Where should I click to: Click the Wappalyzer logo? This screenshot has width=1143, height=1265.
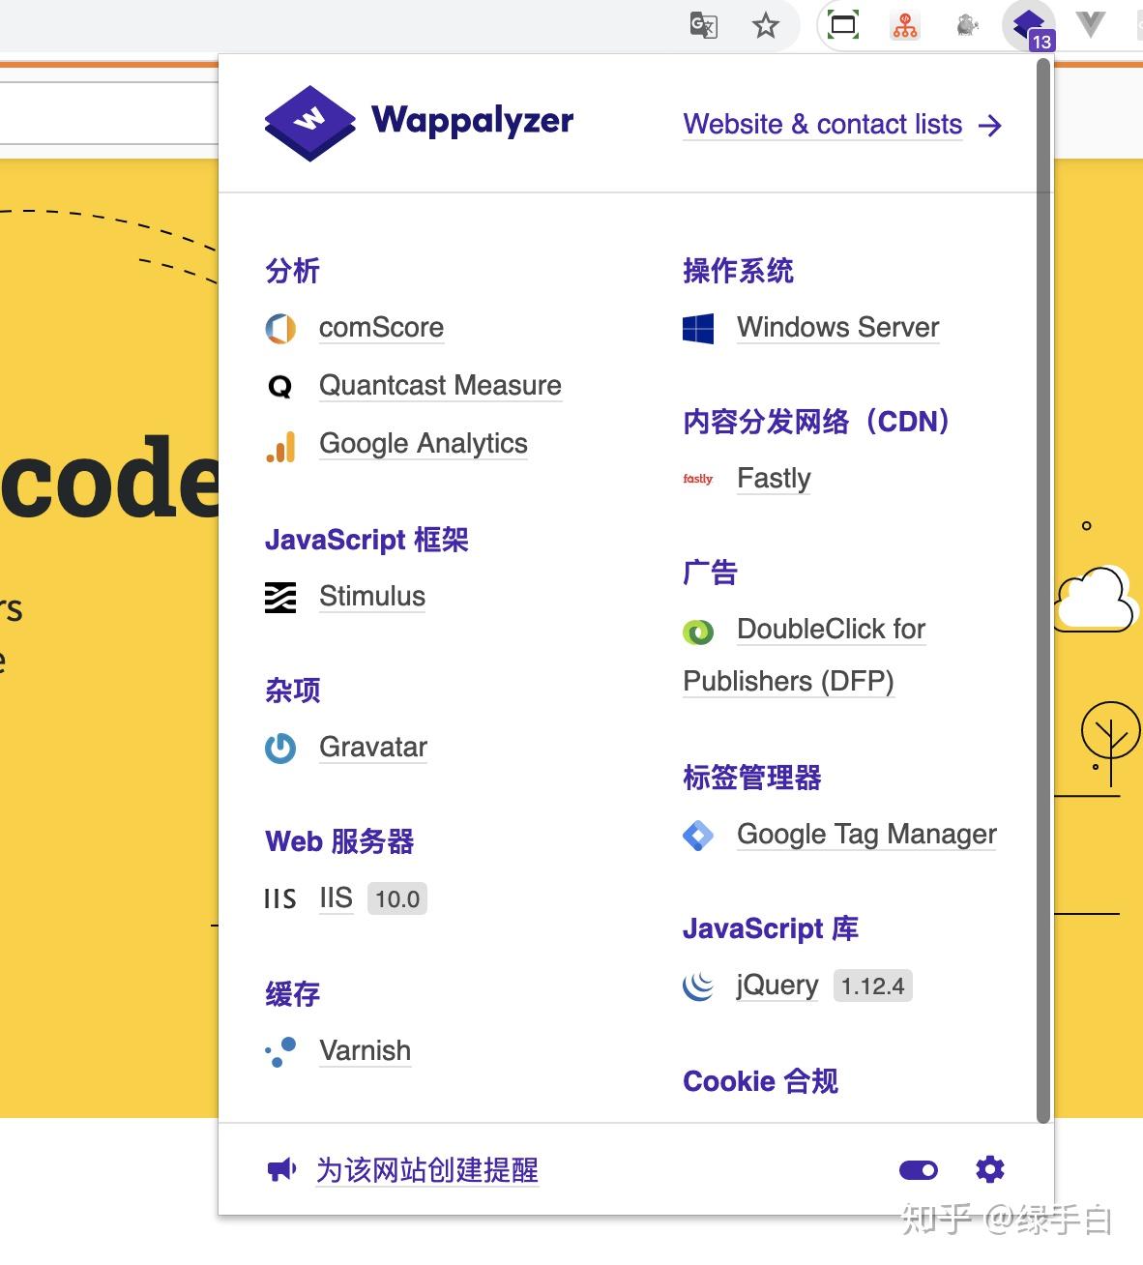[310, 122]
